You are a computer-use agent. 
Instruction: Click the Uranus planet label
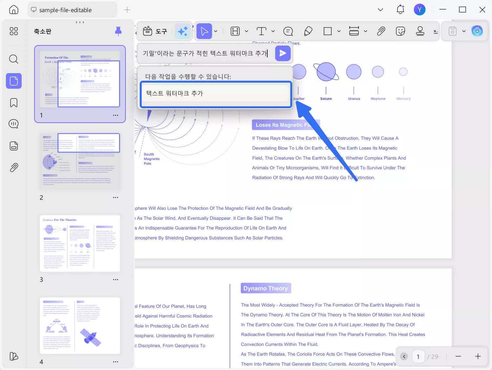(x=354, y=99)
